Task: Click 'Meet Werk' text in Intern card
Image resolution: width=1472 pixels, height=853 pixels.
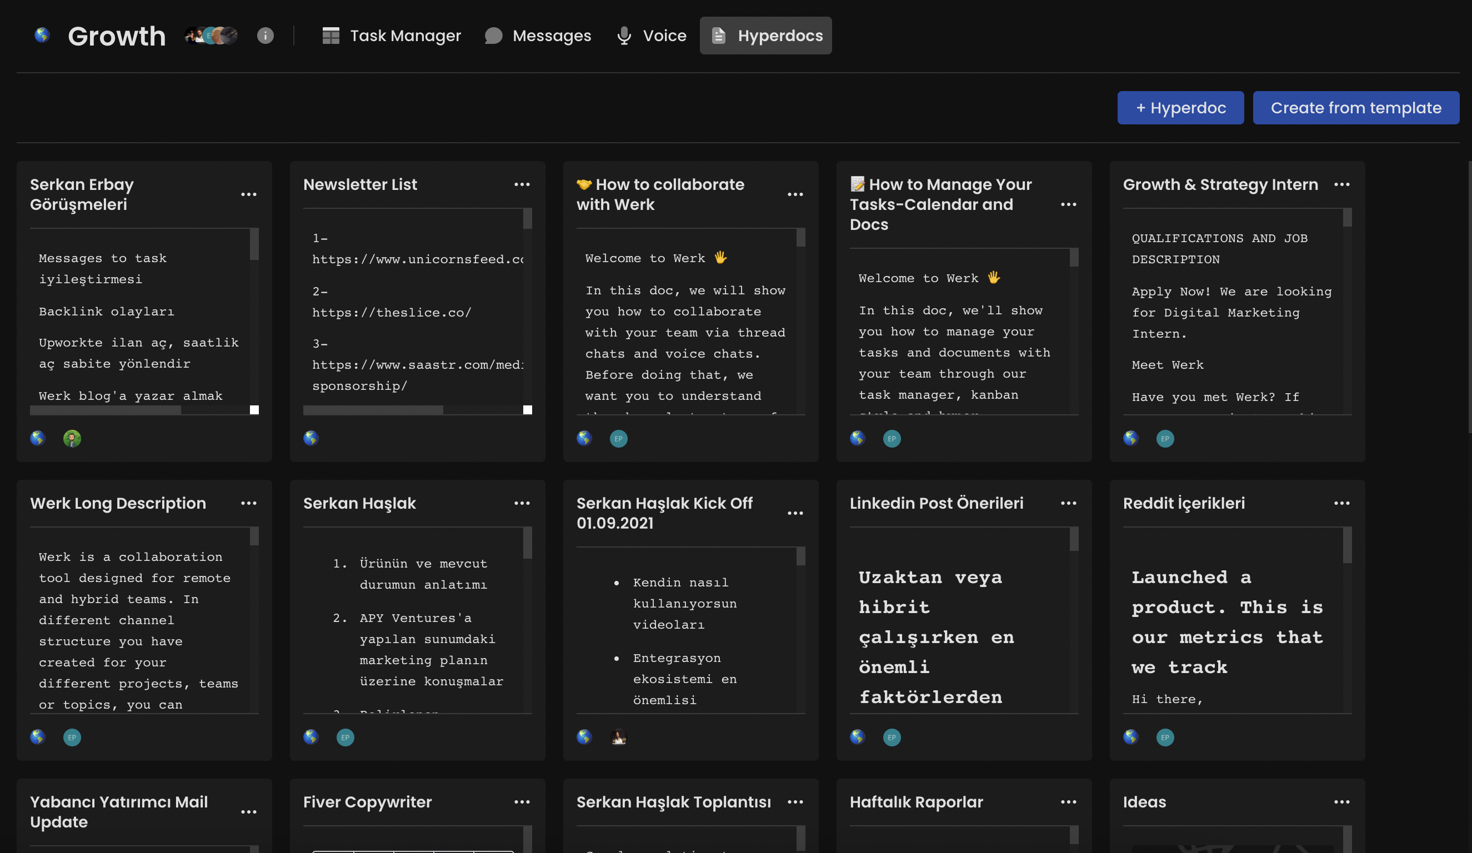Action: 1168,365
